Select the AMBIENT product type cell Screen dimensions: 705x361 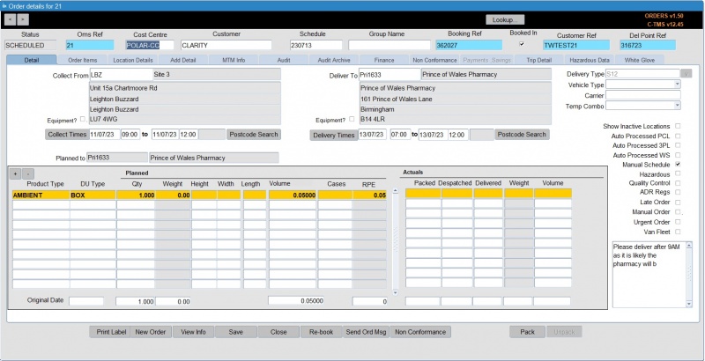(41, 195)
